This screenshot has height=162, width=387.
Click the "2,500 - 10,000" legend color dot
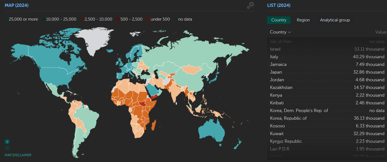82,19
